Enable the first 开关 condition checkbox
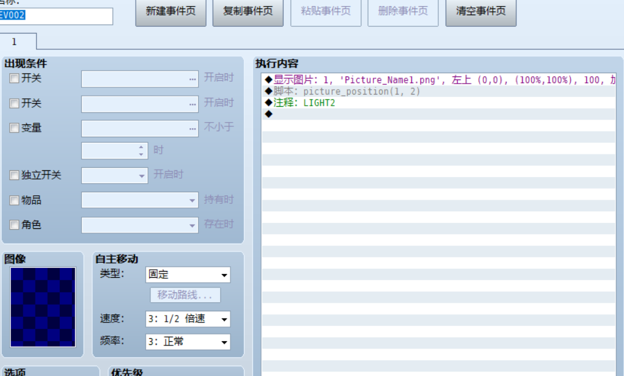 14,78
